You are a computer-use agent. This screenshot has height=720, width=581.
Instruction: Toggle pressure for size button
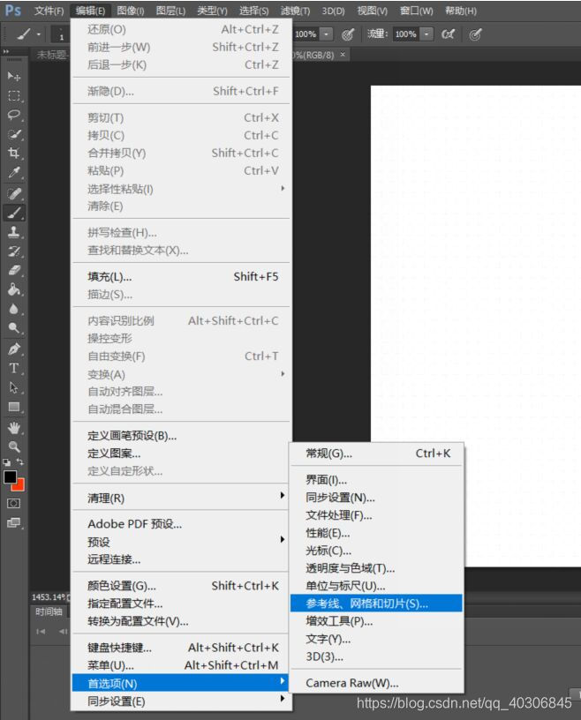click(x=475, y=34)
